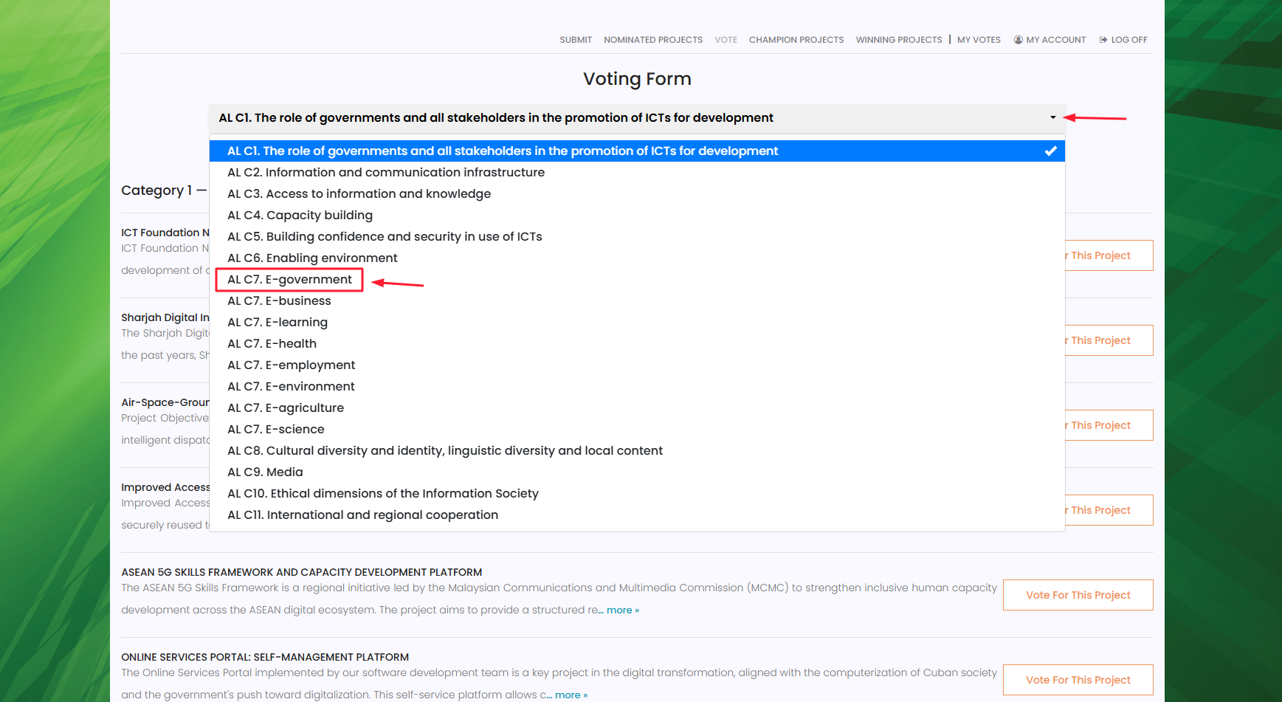Screen dimensions: 1282x702
Task: Navigate to Winning Projects
Action: pyautogui.click(x=898, y=40)
